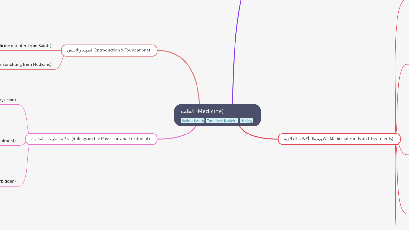Select the Introduction & Foundations node
Viewport: 409px width, 230px height.
click(109, 50)
